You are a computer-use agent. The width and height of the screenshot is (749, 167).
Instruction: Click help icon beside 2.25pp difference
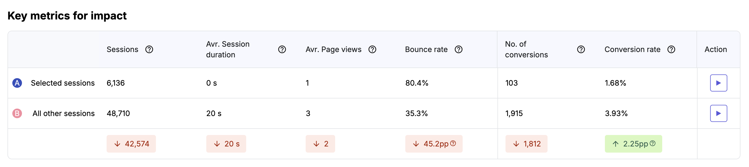653,143
